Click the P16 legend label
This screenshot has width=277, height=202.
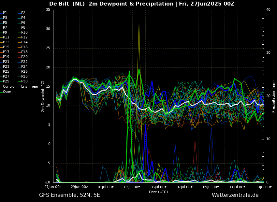click(24, 47)
